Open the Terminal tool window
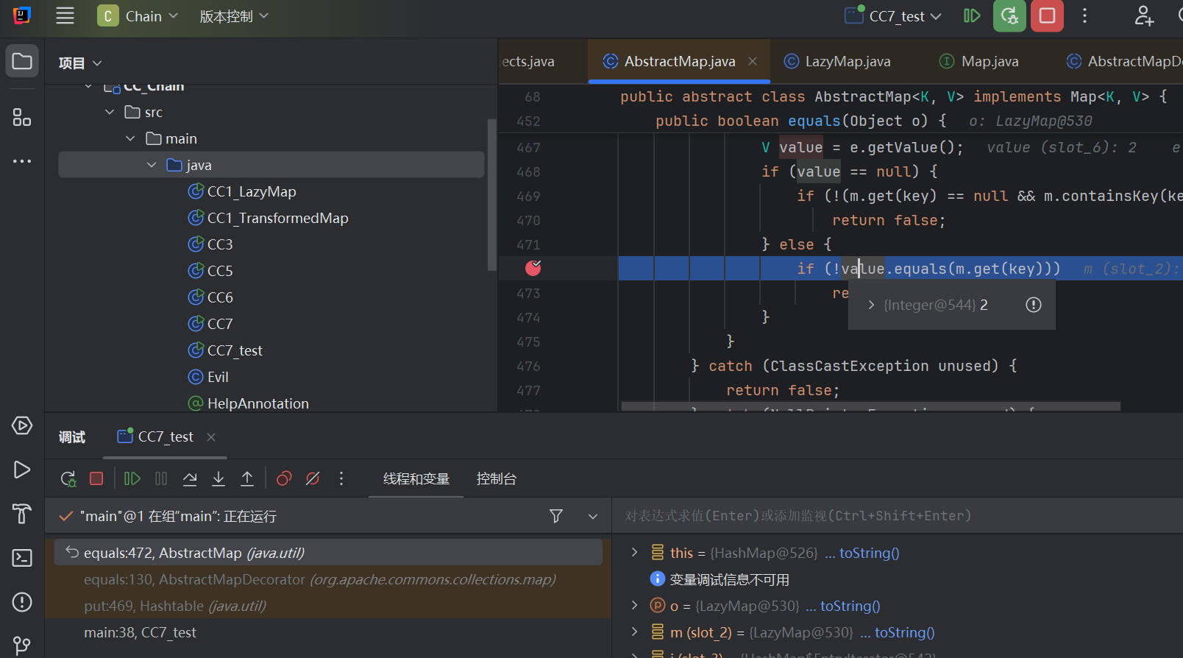The height and width of the screenshot is (658, 1183). point(22,558)
